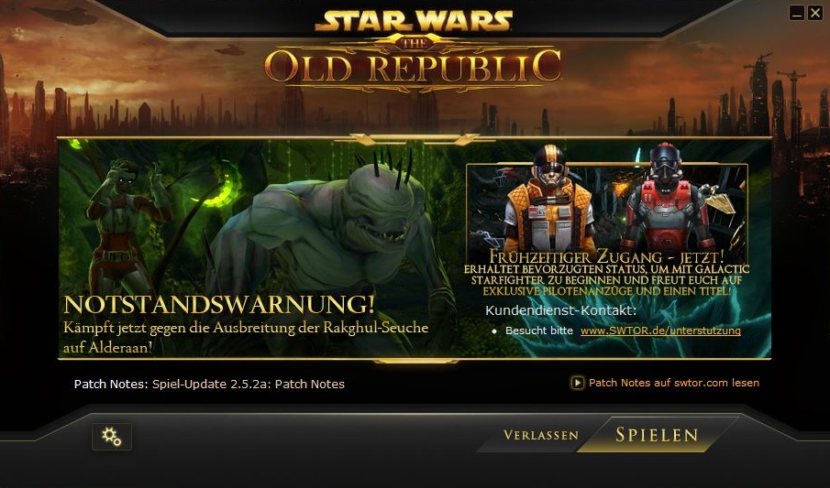Click The Old Republic golden logo
The width and height of the screenshot is (830, 488).
[413, 64]
